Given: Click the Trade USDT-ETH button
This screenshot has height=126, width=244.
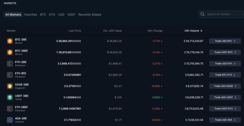Looking at the screenshot, I should pos(225,109).
